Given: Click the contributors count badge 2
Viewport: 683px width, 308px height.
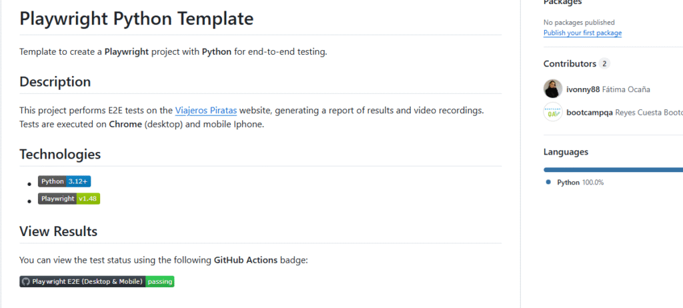Looking at the screenshot, I should [x=604, y=63].
